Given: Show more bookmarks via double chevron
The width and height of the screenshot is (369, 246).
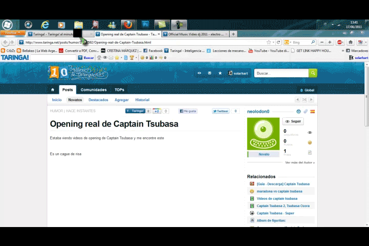Looking at the screenshot, I should [343, 51].
